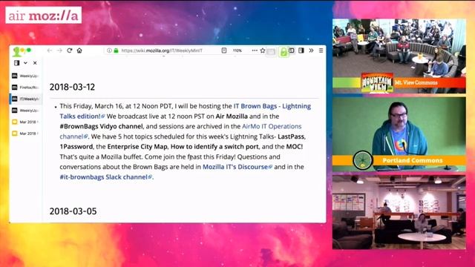Select the Portland Commons video feed
This screenshot has width=475, height=267.
tap(399, 134)
